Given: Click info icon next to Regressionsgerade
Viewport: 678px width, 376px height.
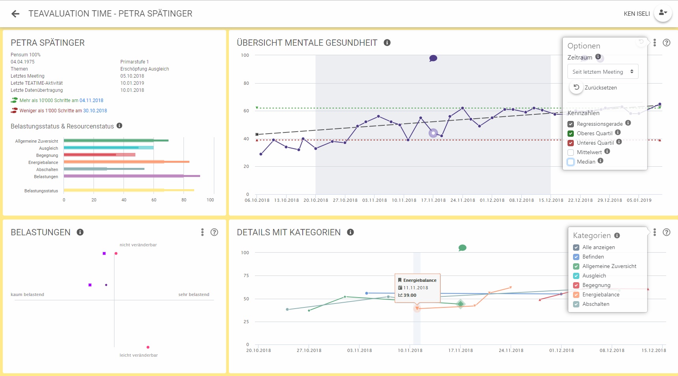Looking at the screenshot, I should (x=628, y=123).
